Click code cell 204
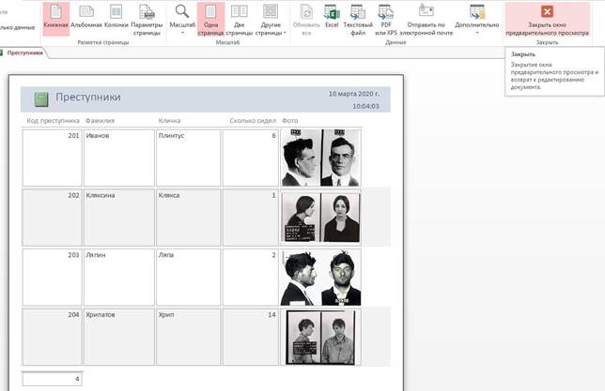Screen dimensions: 605x391 coord(52,337)
